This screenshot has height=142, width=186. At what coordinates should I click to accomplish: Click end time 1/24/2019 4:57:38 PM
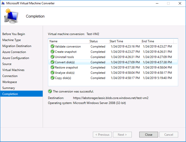click(x=157, y=62)
